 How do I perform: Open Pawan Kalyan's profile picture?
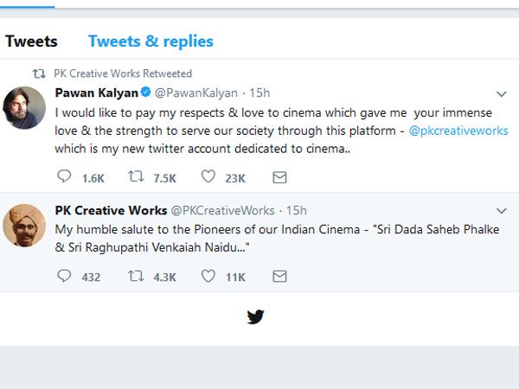(24, 108)
